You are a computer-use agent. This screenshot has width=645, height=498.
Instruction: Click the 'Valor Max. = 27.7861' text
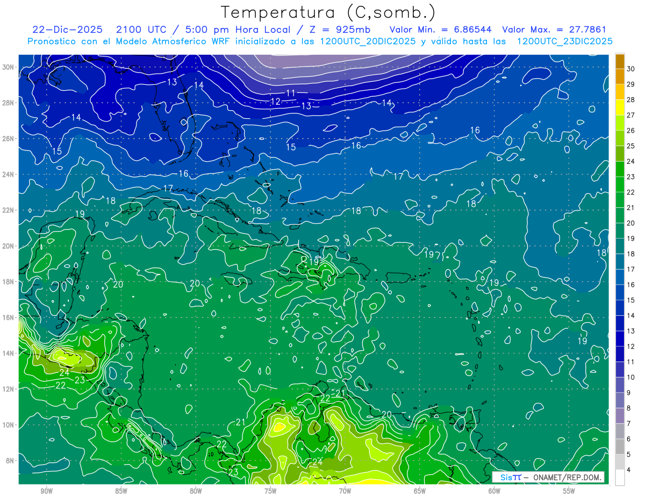pyautogui.click(x=554, y=30)
